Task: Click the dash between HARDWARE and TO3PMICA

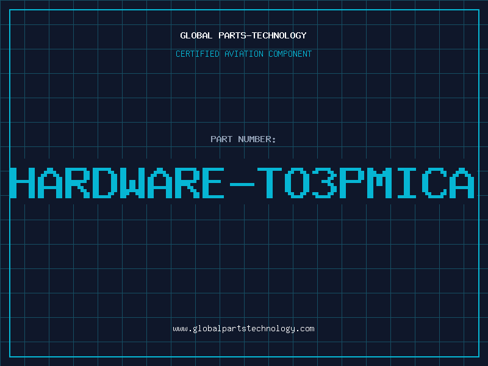Action: 242,184
